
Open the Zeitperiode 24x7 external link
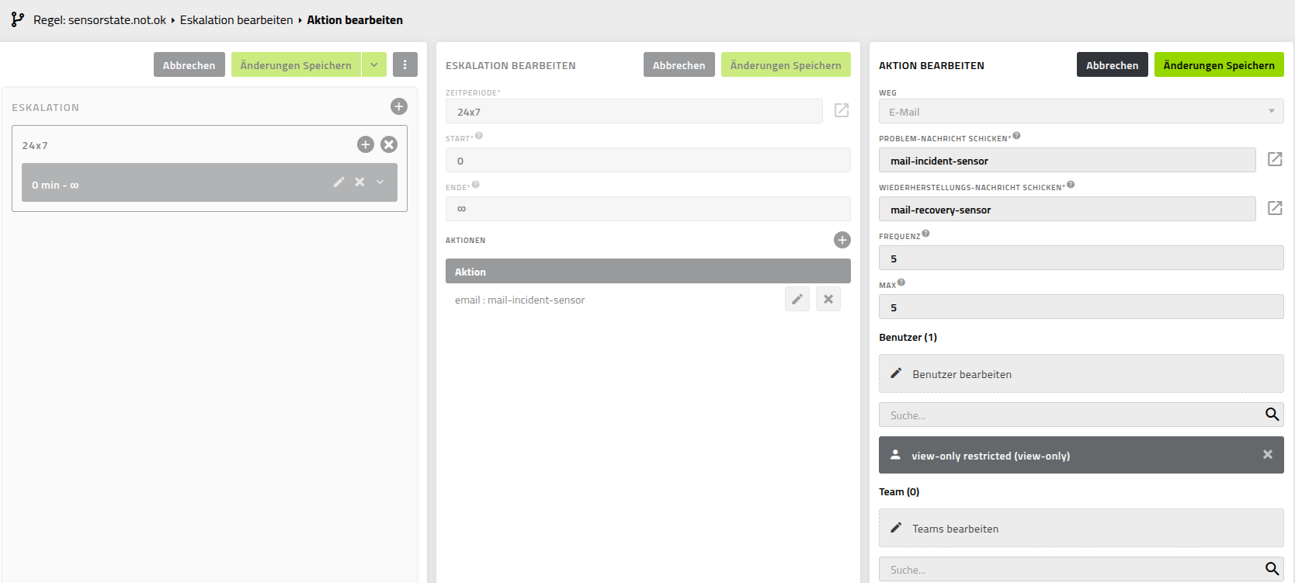pyautogui.click(x=841, y=111)
